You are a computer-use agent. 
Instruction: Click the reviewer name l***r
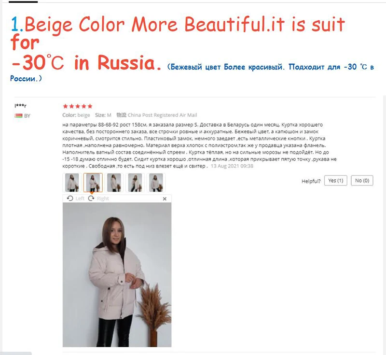pos(20,106)
